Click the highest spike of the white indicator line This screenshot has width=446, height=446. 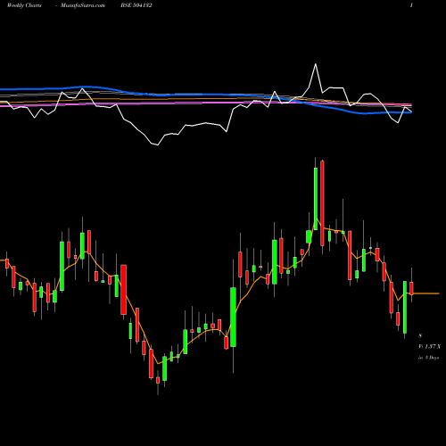(316, 64)
